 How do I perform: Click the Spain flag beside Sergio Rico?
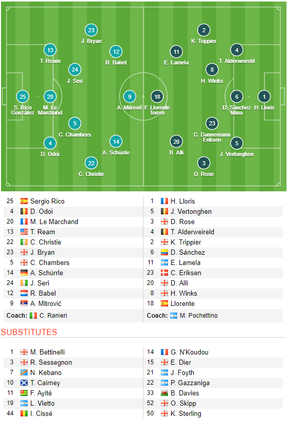[24, 201]
